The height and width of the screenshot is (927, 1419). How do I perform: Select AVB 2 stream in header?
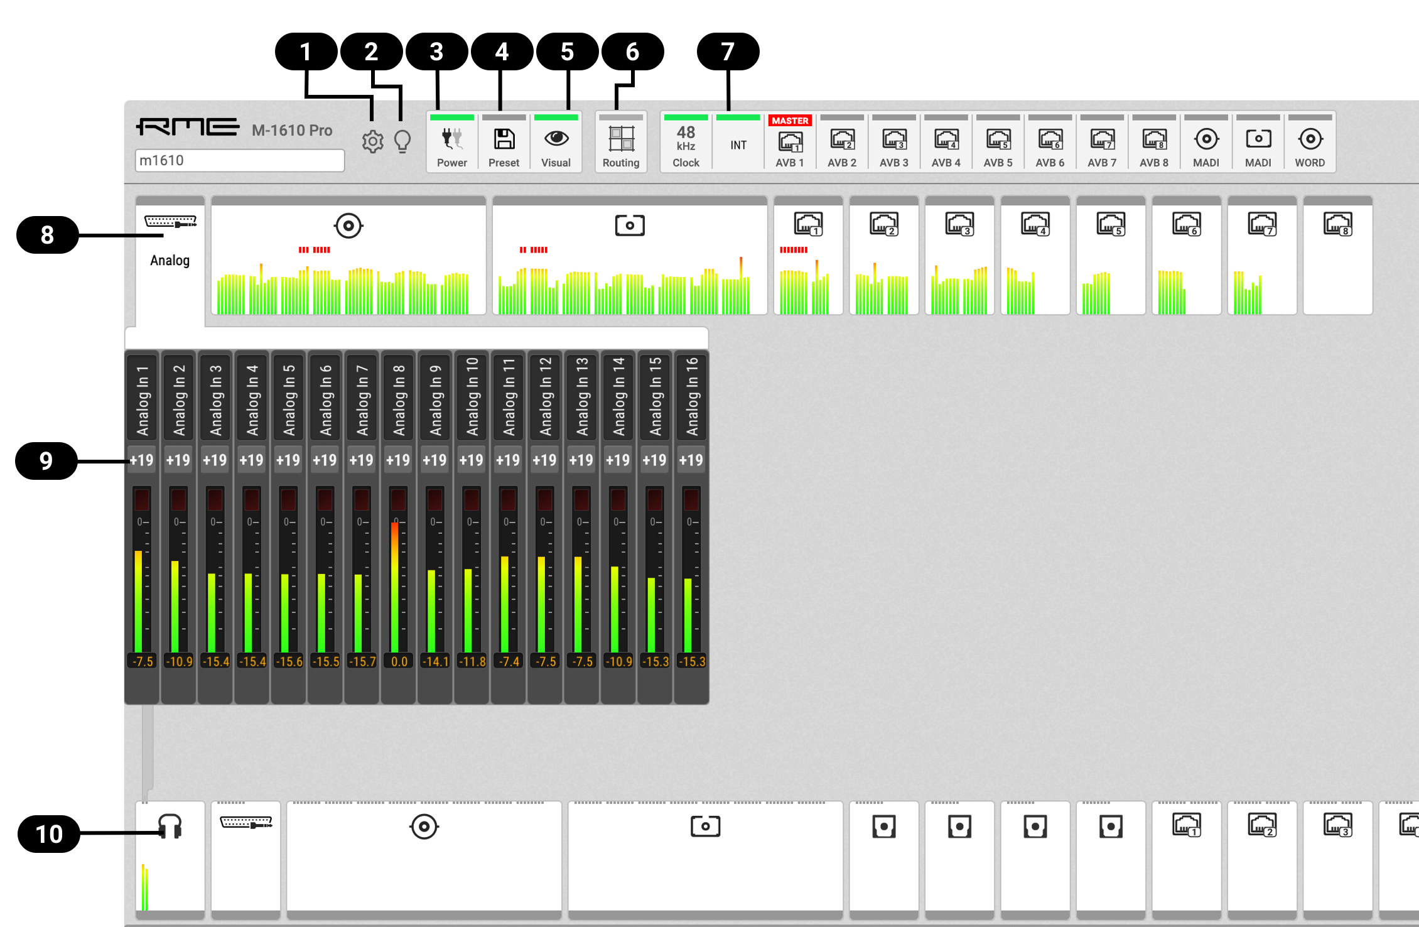(842, 142)
